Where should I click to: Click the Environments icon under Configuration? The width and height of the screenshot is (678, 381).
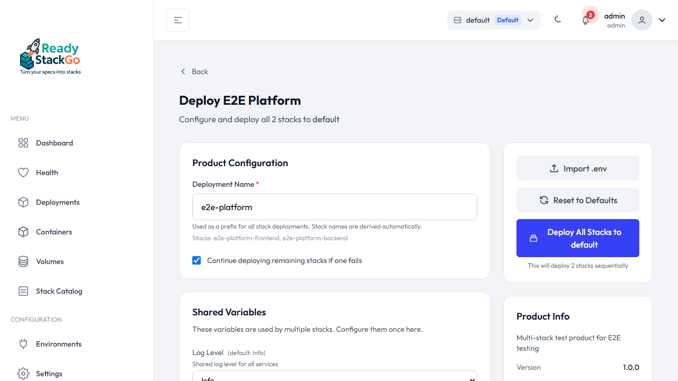23,343
